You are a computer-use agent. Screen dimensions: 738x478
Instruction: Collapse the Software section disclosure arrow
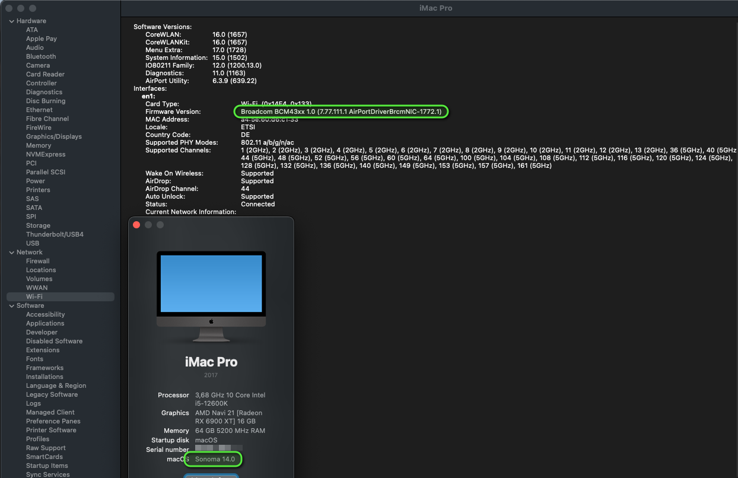pos(11,306)
